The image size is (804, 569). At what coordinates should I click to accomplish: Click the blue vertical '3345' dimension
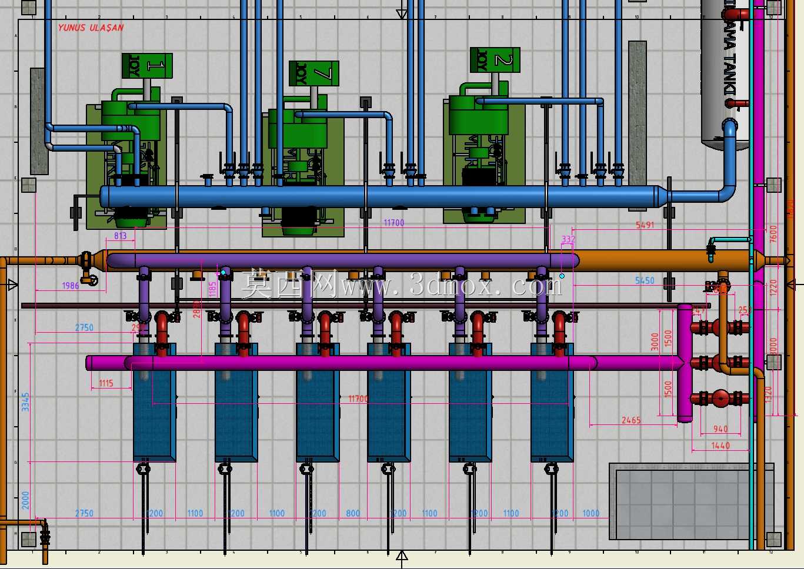25,402
